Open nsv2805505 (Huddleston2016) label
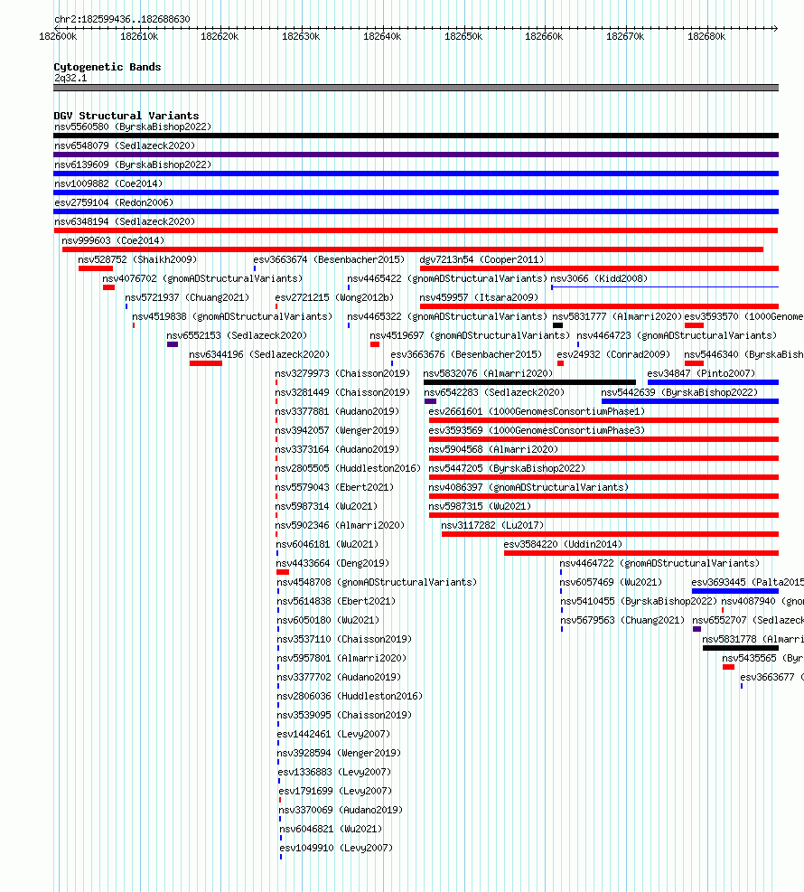This screenshot has width=804, height=892. 348,468
